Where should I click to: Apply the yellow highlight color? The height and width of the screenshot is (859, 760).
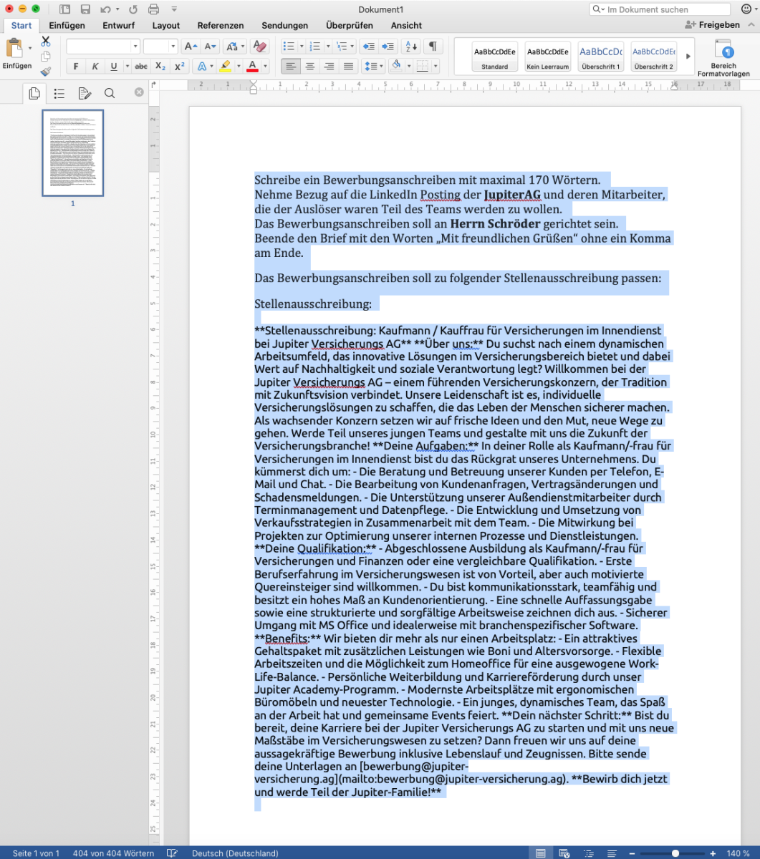[x=225, y=67]
